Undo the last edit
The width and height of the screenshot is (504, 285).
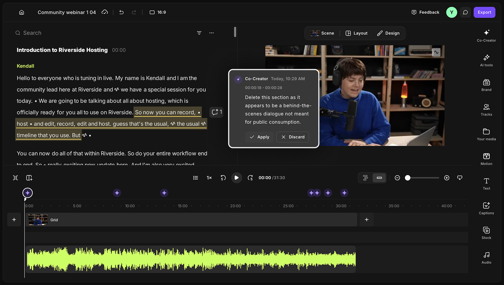[121, 12]
